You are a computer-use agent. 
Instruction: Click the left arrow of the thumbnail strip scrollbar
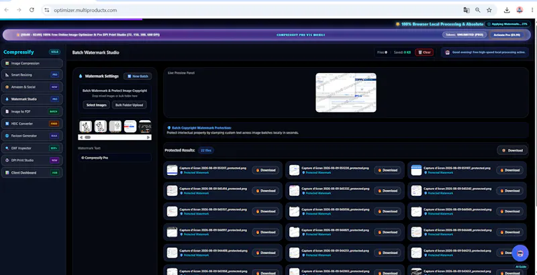[81, 137]
